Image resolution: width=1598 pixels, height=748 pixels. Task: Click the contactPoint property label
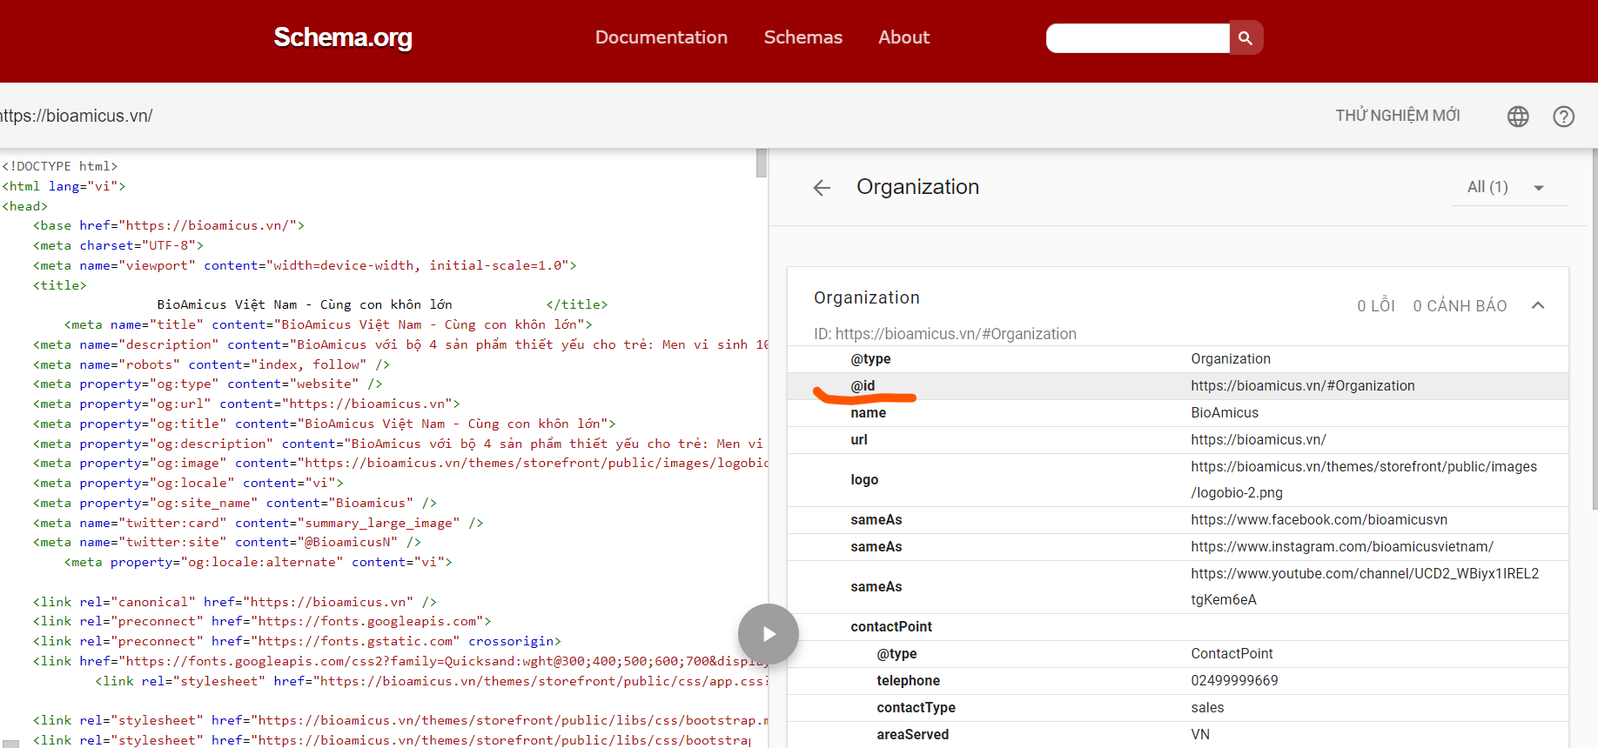(x=891, y=627)
